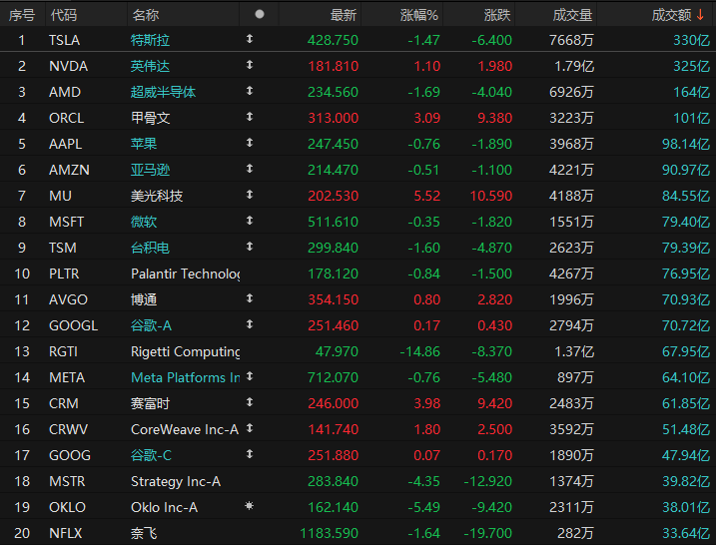Select the 奈飞 name cell

pos(144,533)
